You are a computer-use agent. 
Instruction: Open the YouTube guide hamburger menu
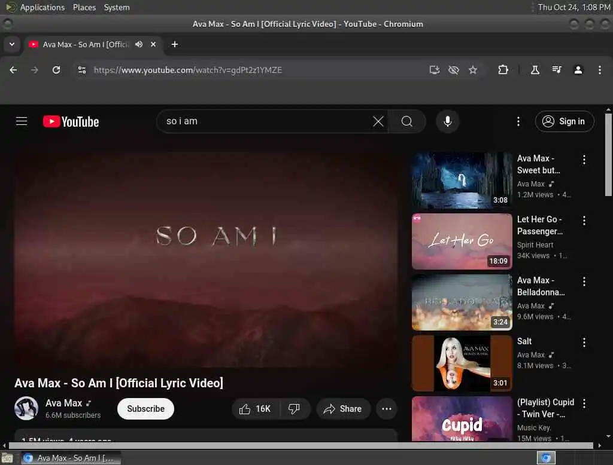coord(22,121)
